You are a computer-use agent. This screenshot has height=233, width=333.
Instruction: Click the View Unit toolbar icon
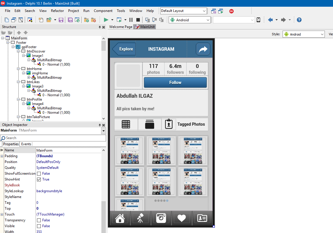[7, 20]
